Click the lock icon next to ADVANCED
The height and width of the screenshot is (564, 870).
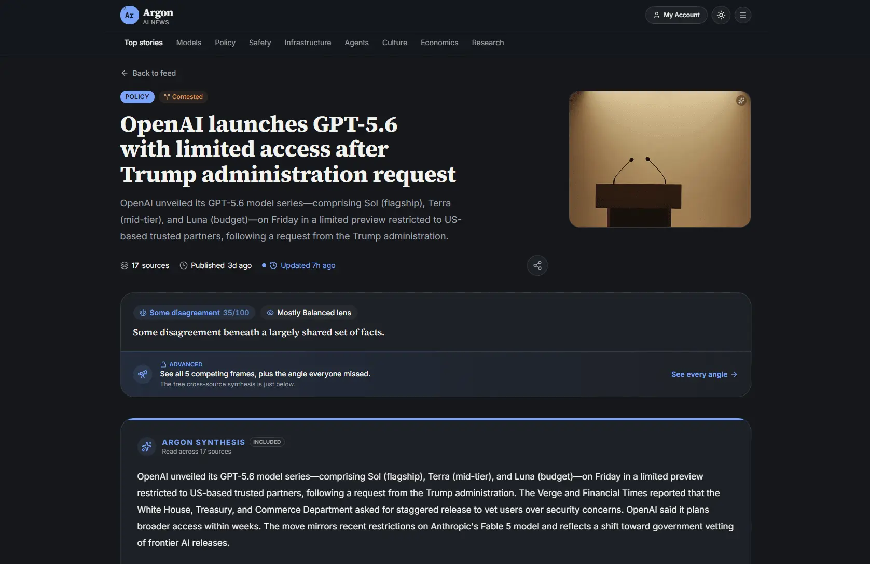163,364
